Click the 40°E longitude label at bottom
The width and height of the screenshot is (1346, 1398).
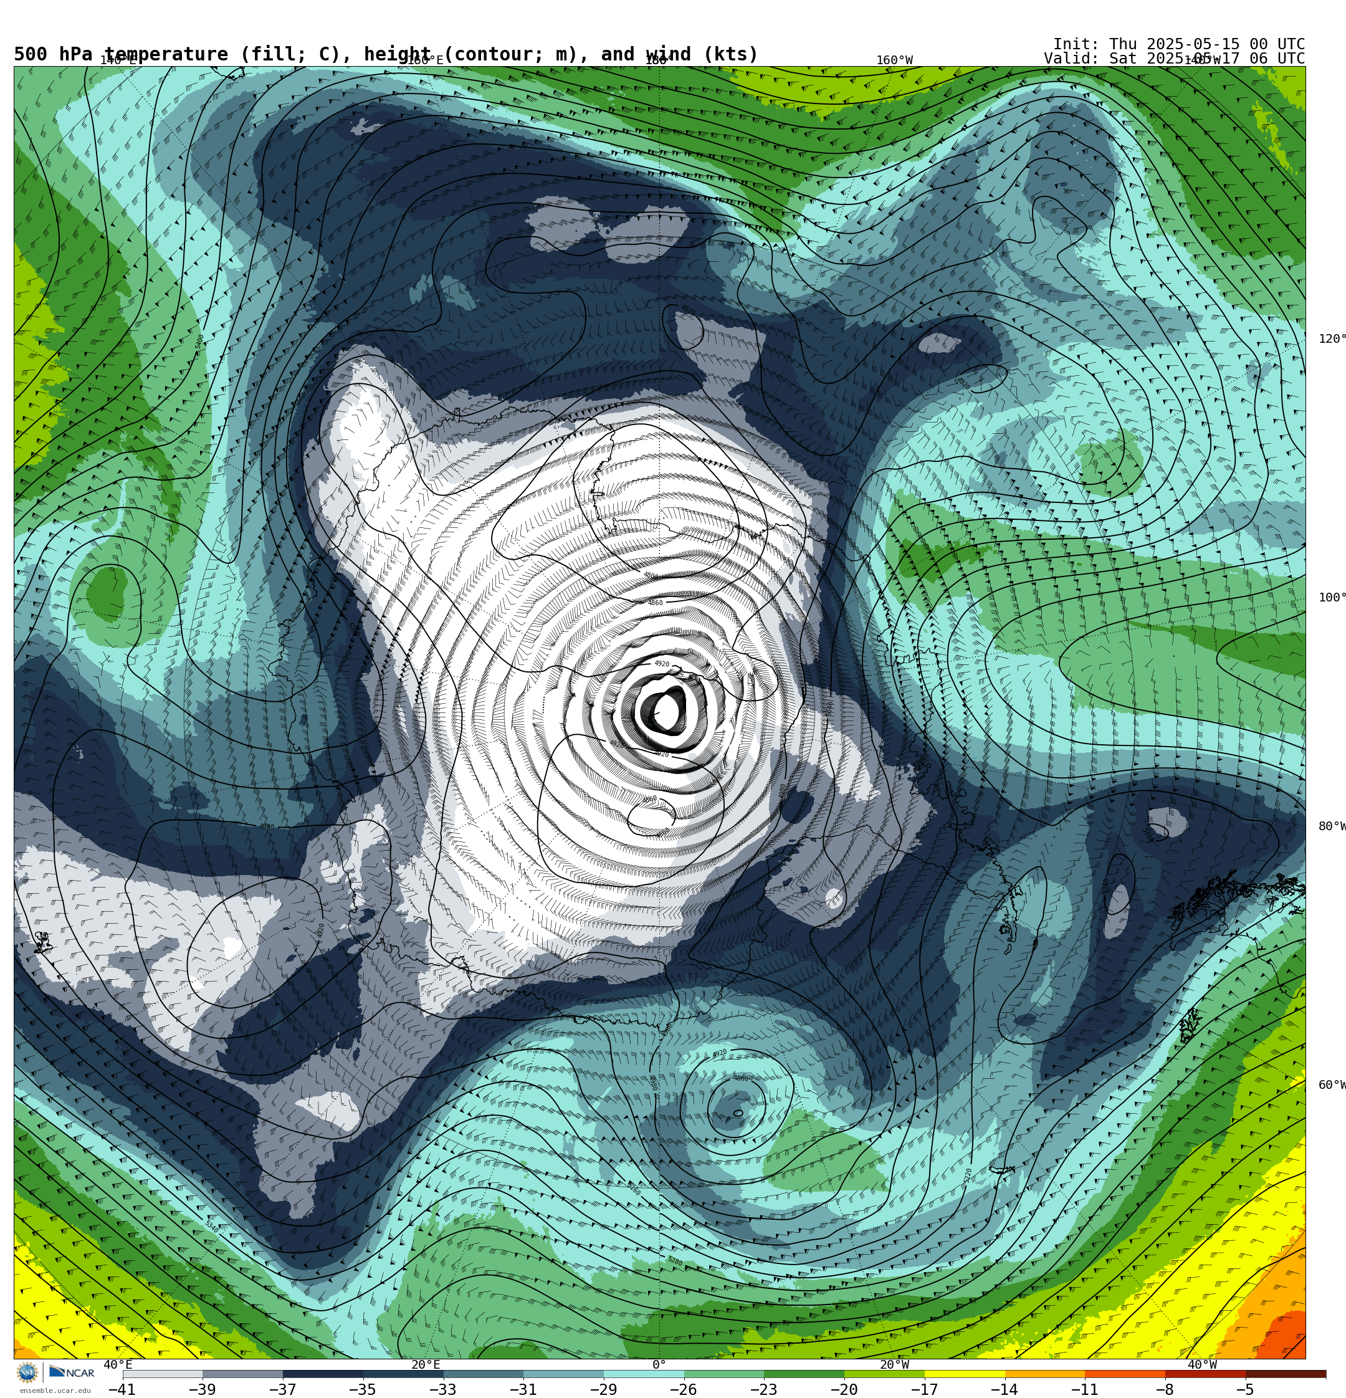click(118, 1364)
